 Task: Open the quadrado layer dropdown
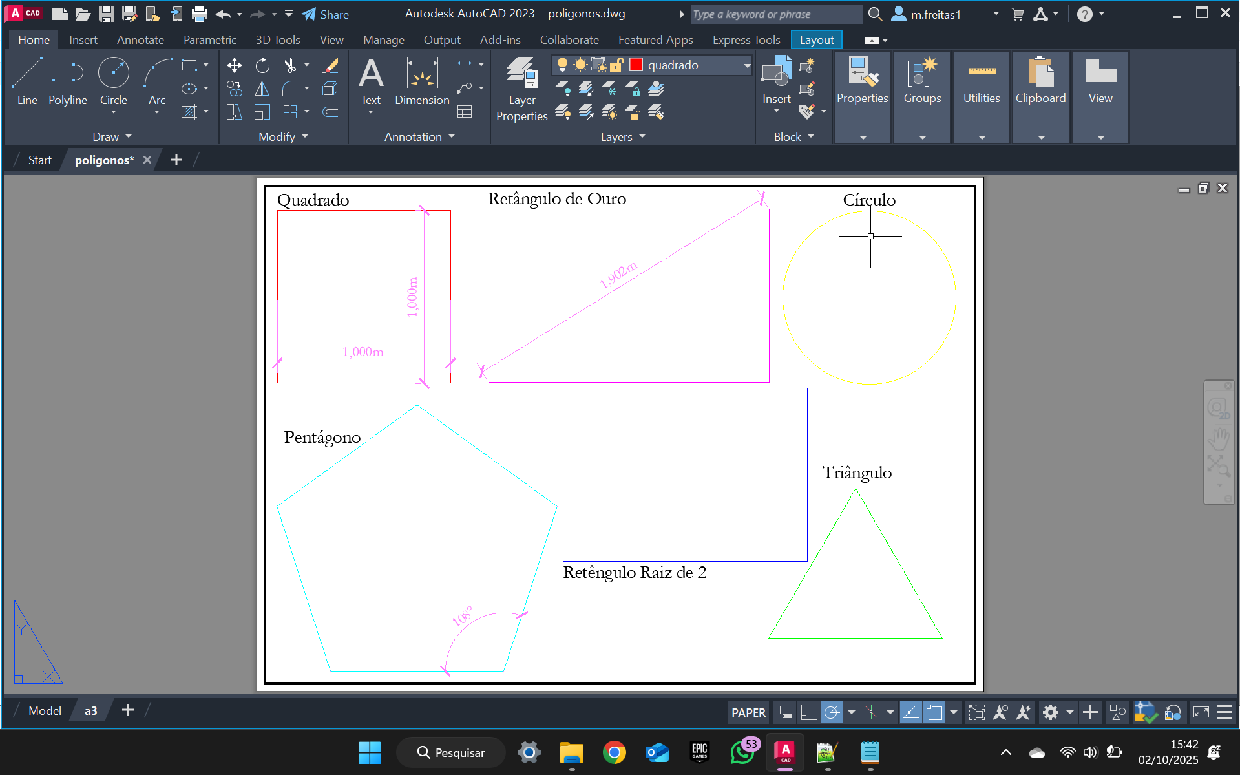(747, 65)
